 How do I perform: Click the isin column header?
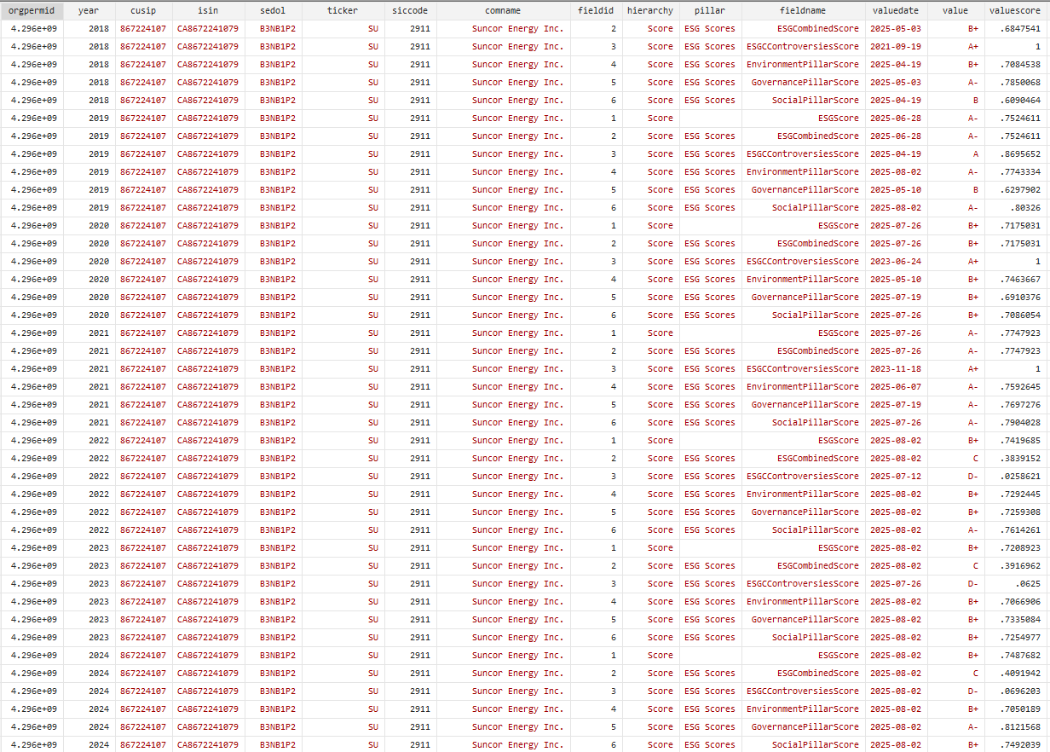[209, 10]
